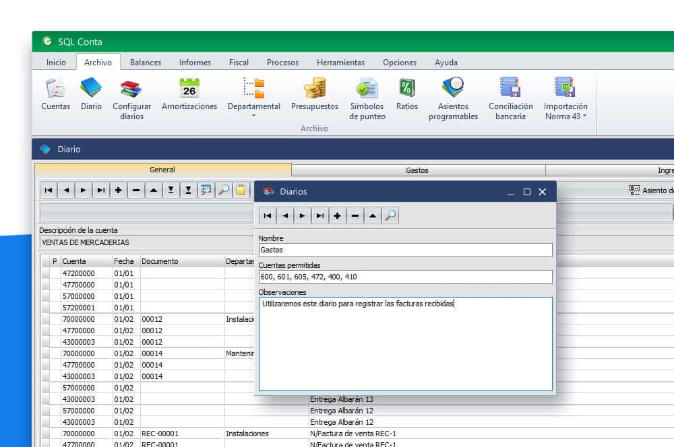Open Presupuestos coins icon

point(314,88)
